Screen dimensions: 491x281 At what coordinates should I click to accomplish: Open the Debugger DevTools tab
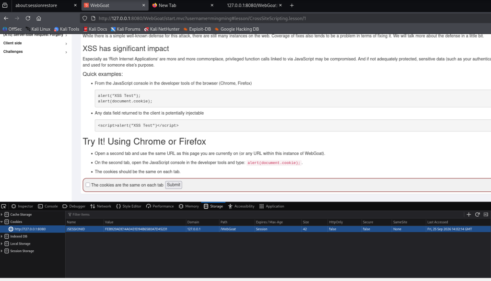[x=74, y=206]
